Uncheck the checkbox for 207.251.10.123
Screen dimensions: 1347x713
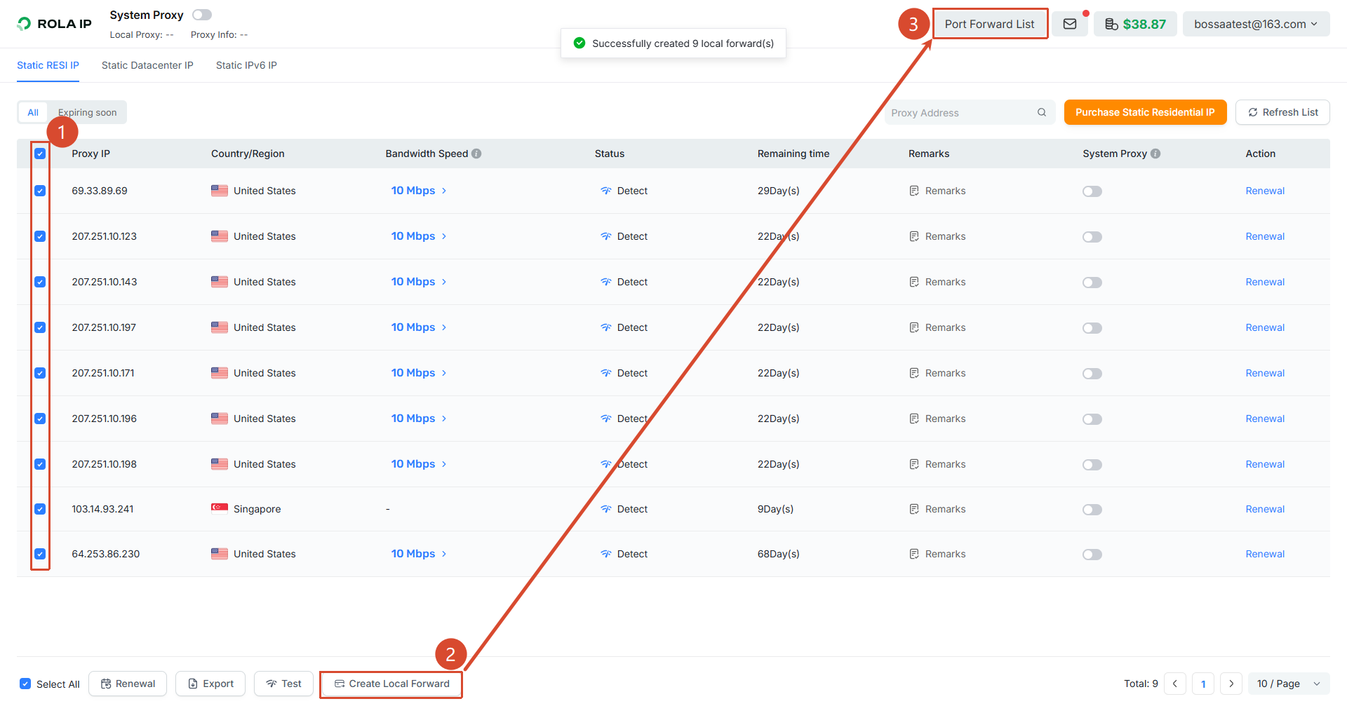coord(40,236)
